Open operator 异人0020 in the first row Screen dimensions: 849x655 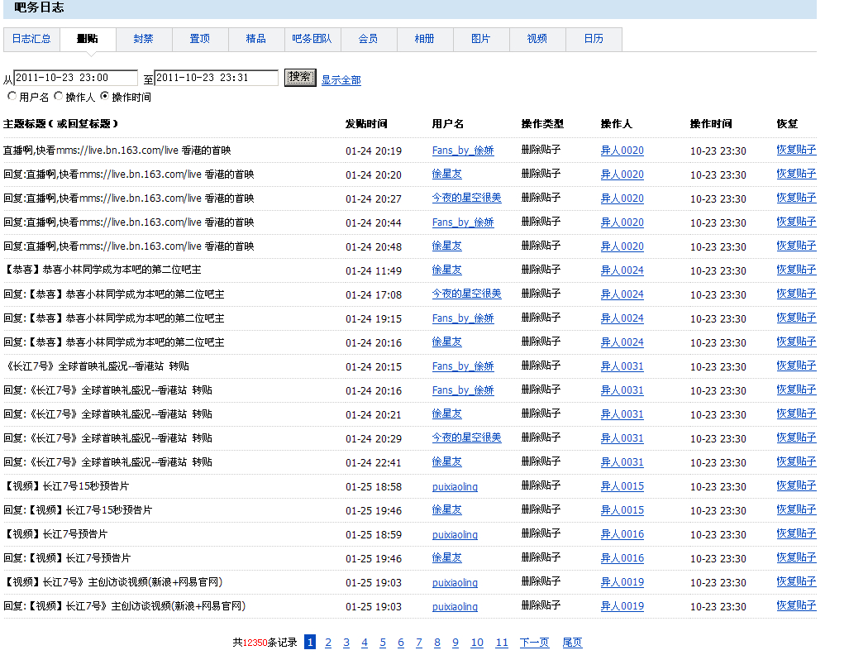[622, 151]
